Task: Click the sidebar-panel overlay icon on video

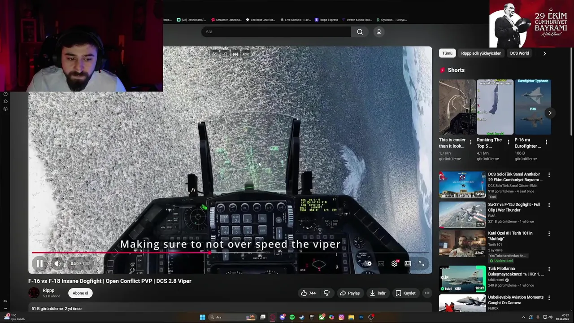Action: point(225,54)
